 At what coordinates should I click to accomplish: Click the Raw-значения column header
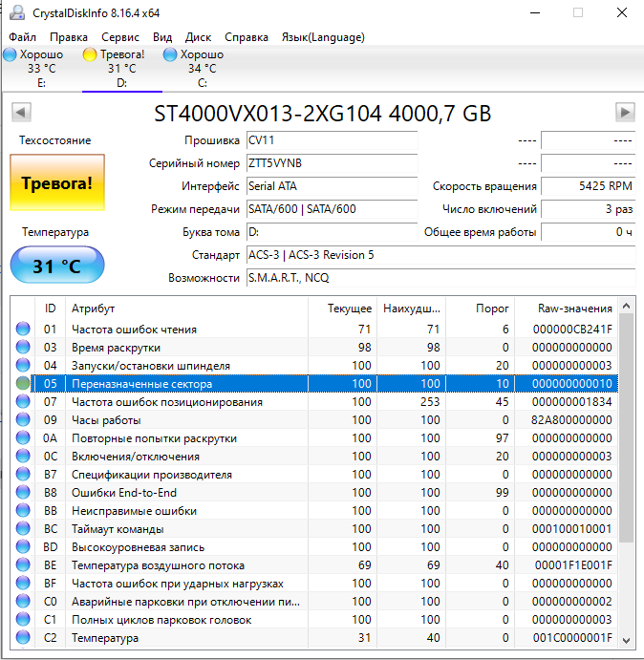click(566, 309)
